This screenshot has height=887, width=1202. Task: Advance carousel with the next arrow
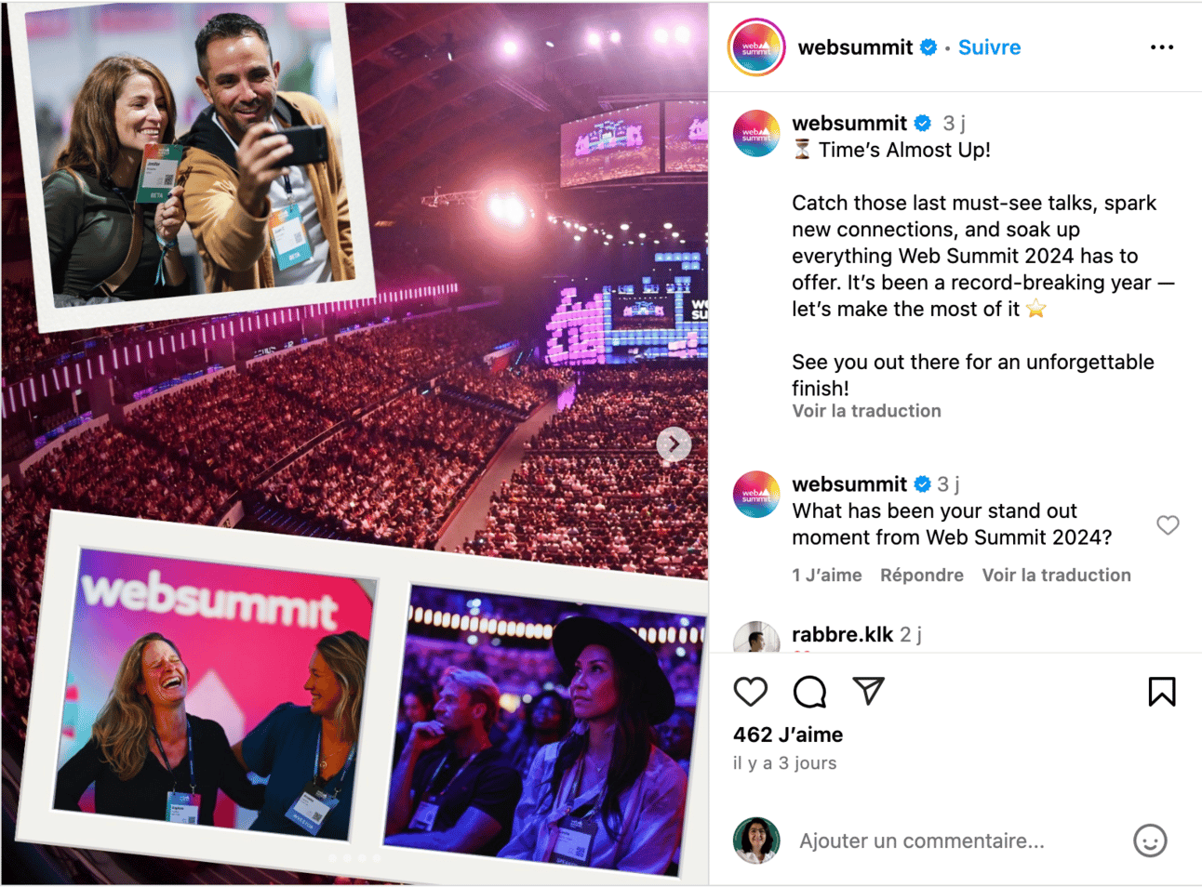tap(674, 444)
